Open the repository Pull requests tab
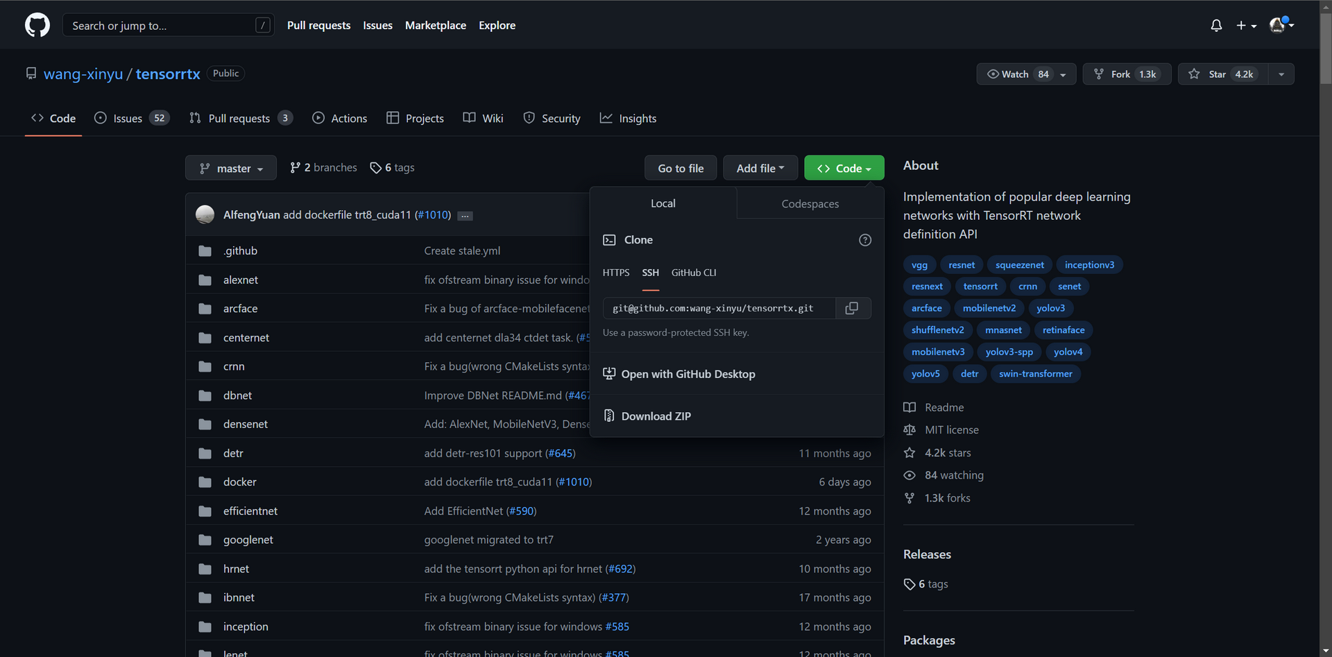Screen dimensions: 1332x657 (241, 118)
